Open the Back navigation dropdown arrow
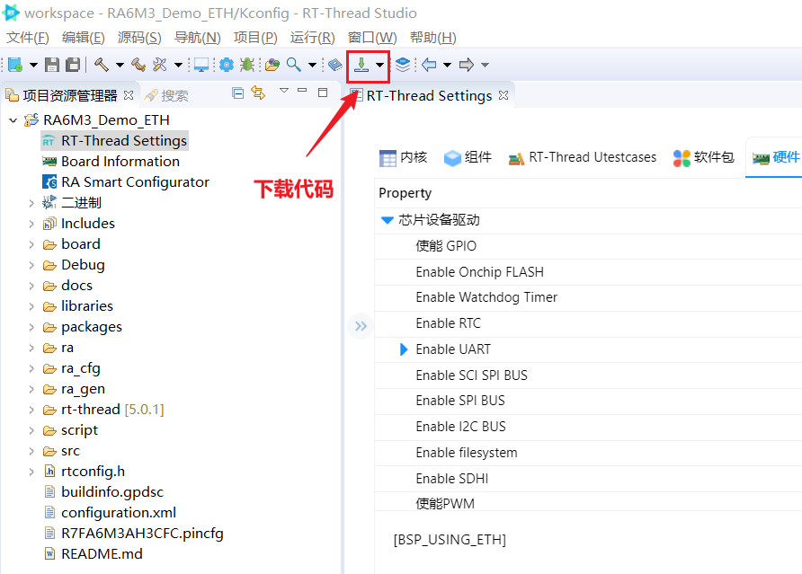The image size is (802, 574). (447, 65)
